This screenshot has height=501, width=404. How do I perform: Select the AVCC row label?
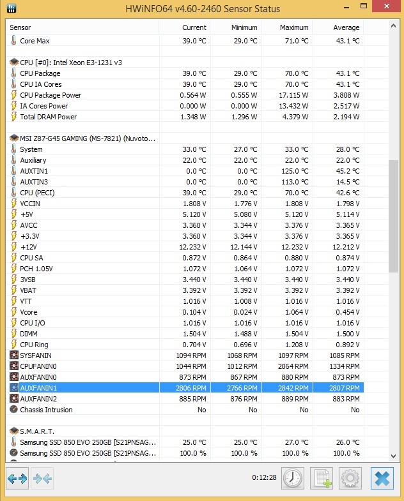[x=29, y=225]
